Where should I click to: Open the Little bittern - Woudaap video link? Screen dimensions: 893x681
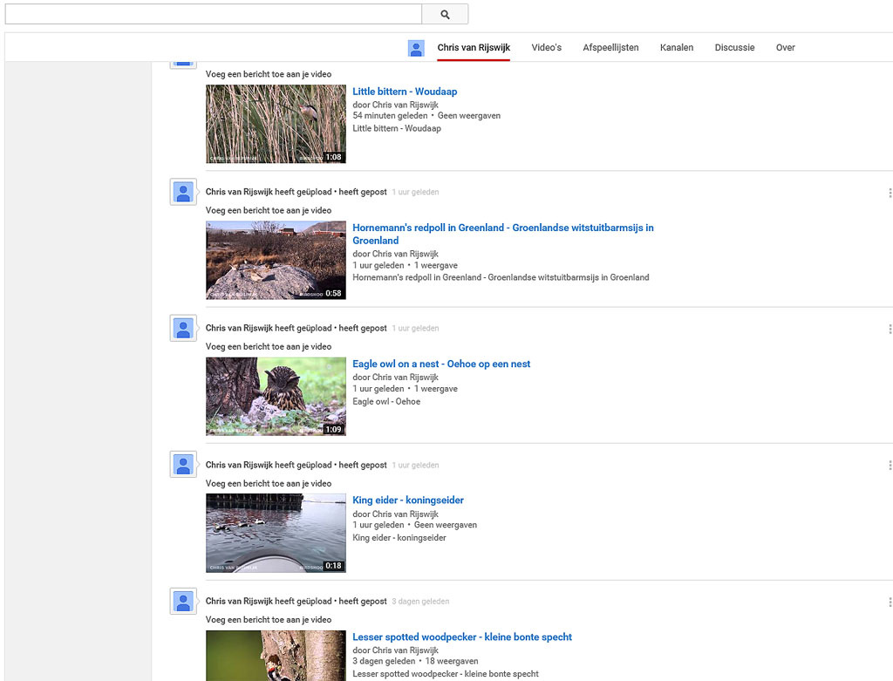tap(405, 92)
